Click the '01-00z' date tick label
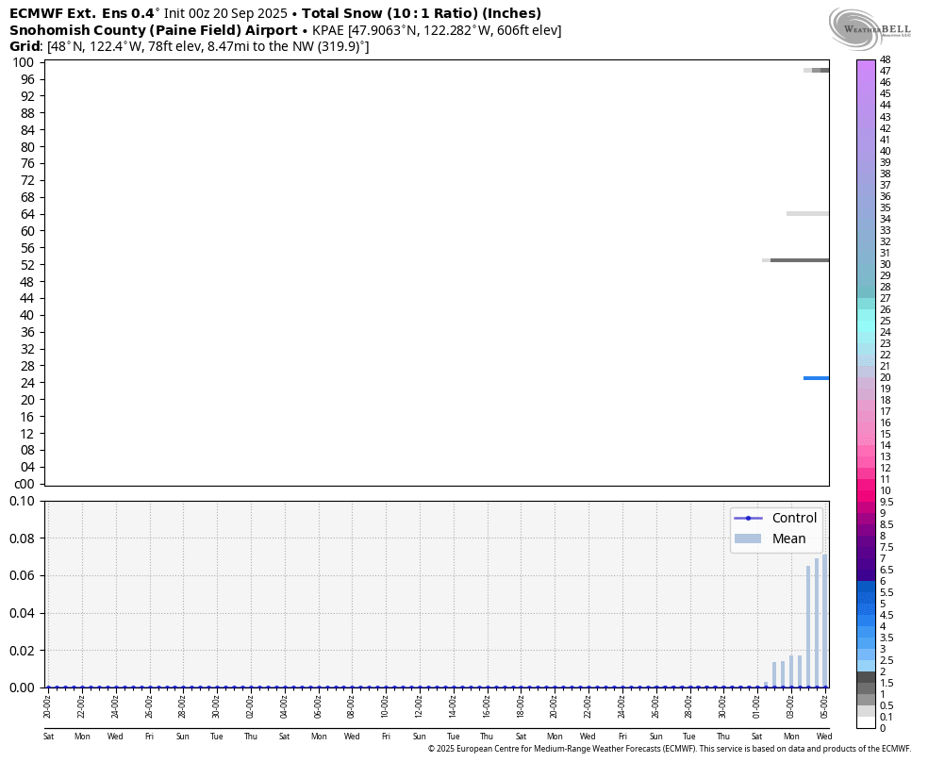The image size is (928, 762). click(x=756, y=705)
